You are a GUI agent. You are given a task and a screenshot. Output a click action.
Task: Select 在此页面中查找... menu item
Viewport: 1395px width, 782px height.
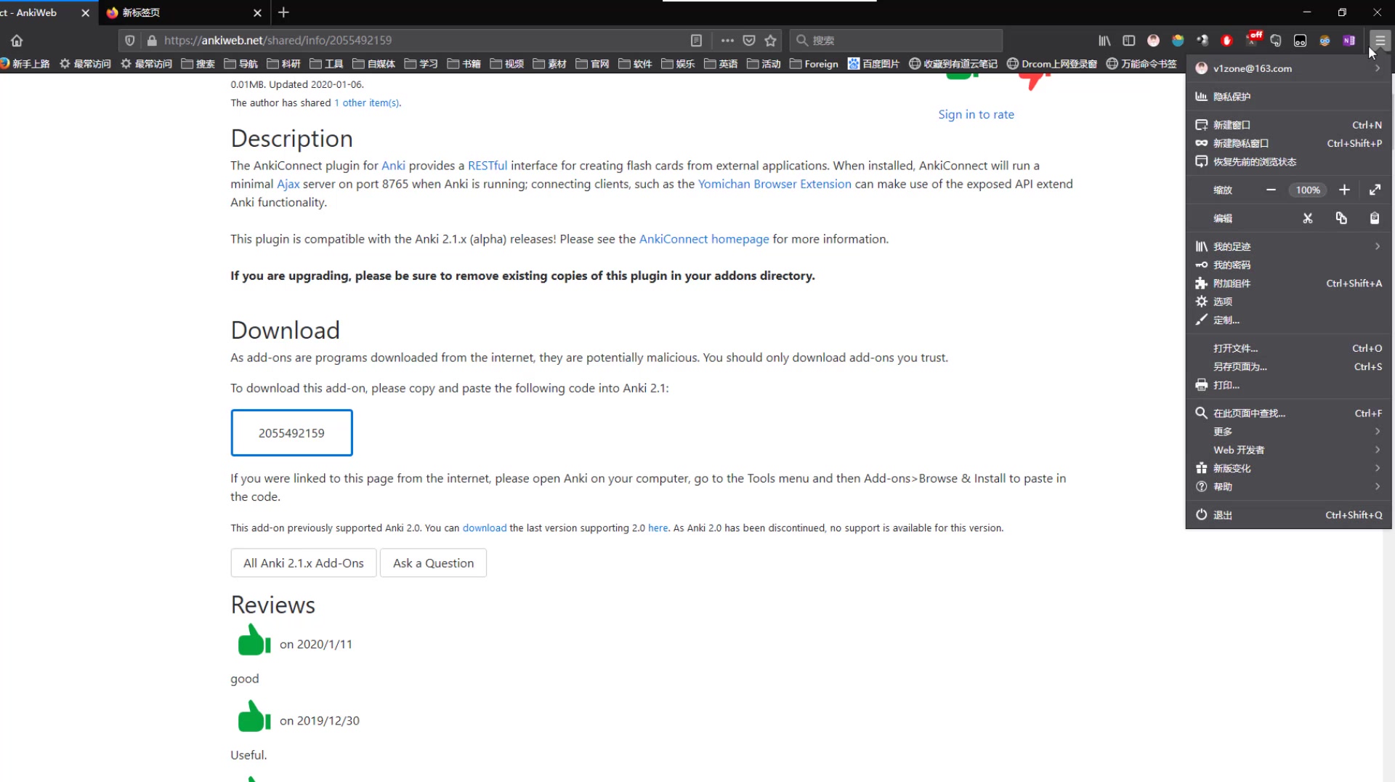1288,413
